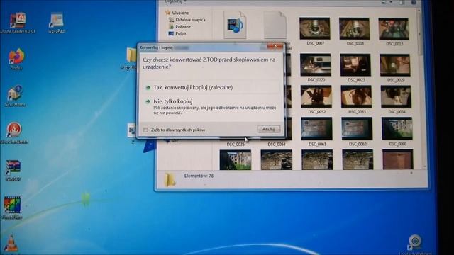Image resolution: width=454 pixels, height=255 pixels.
Task: Select thumbnail DSC_0029
Action: pyautogui.click(x=395, y=65)
